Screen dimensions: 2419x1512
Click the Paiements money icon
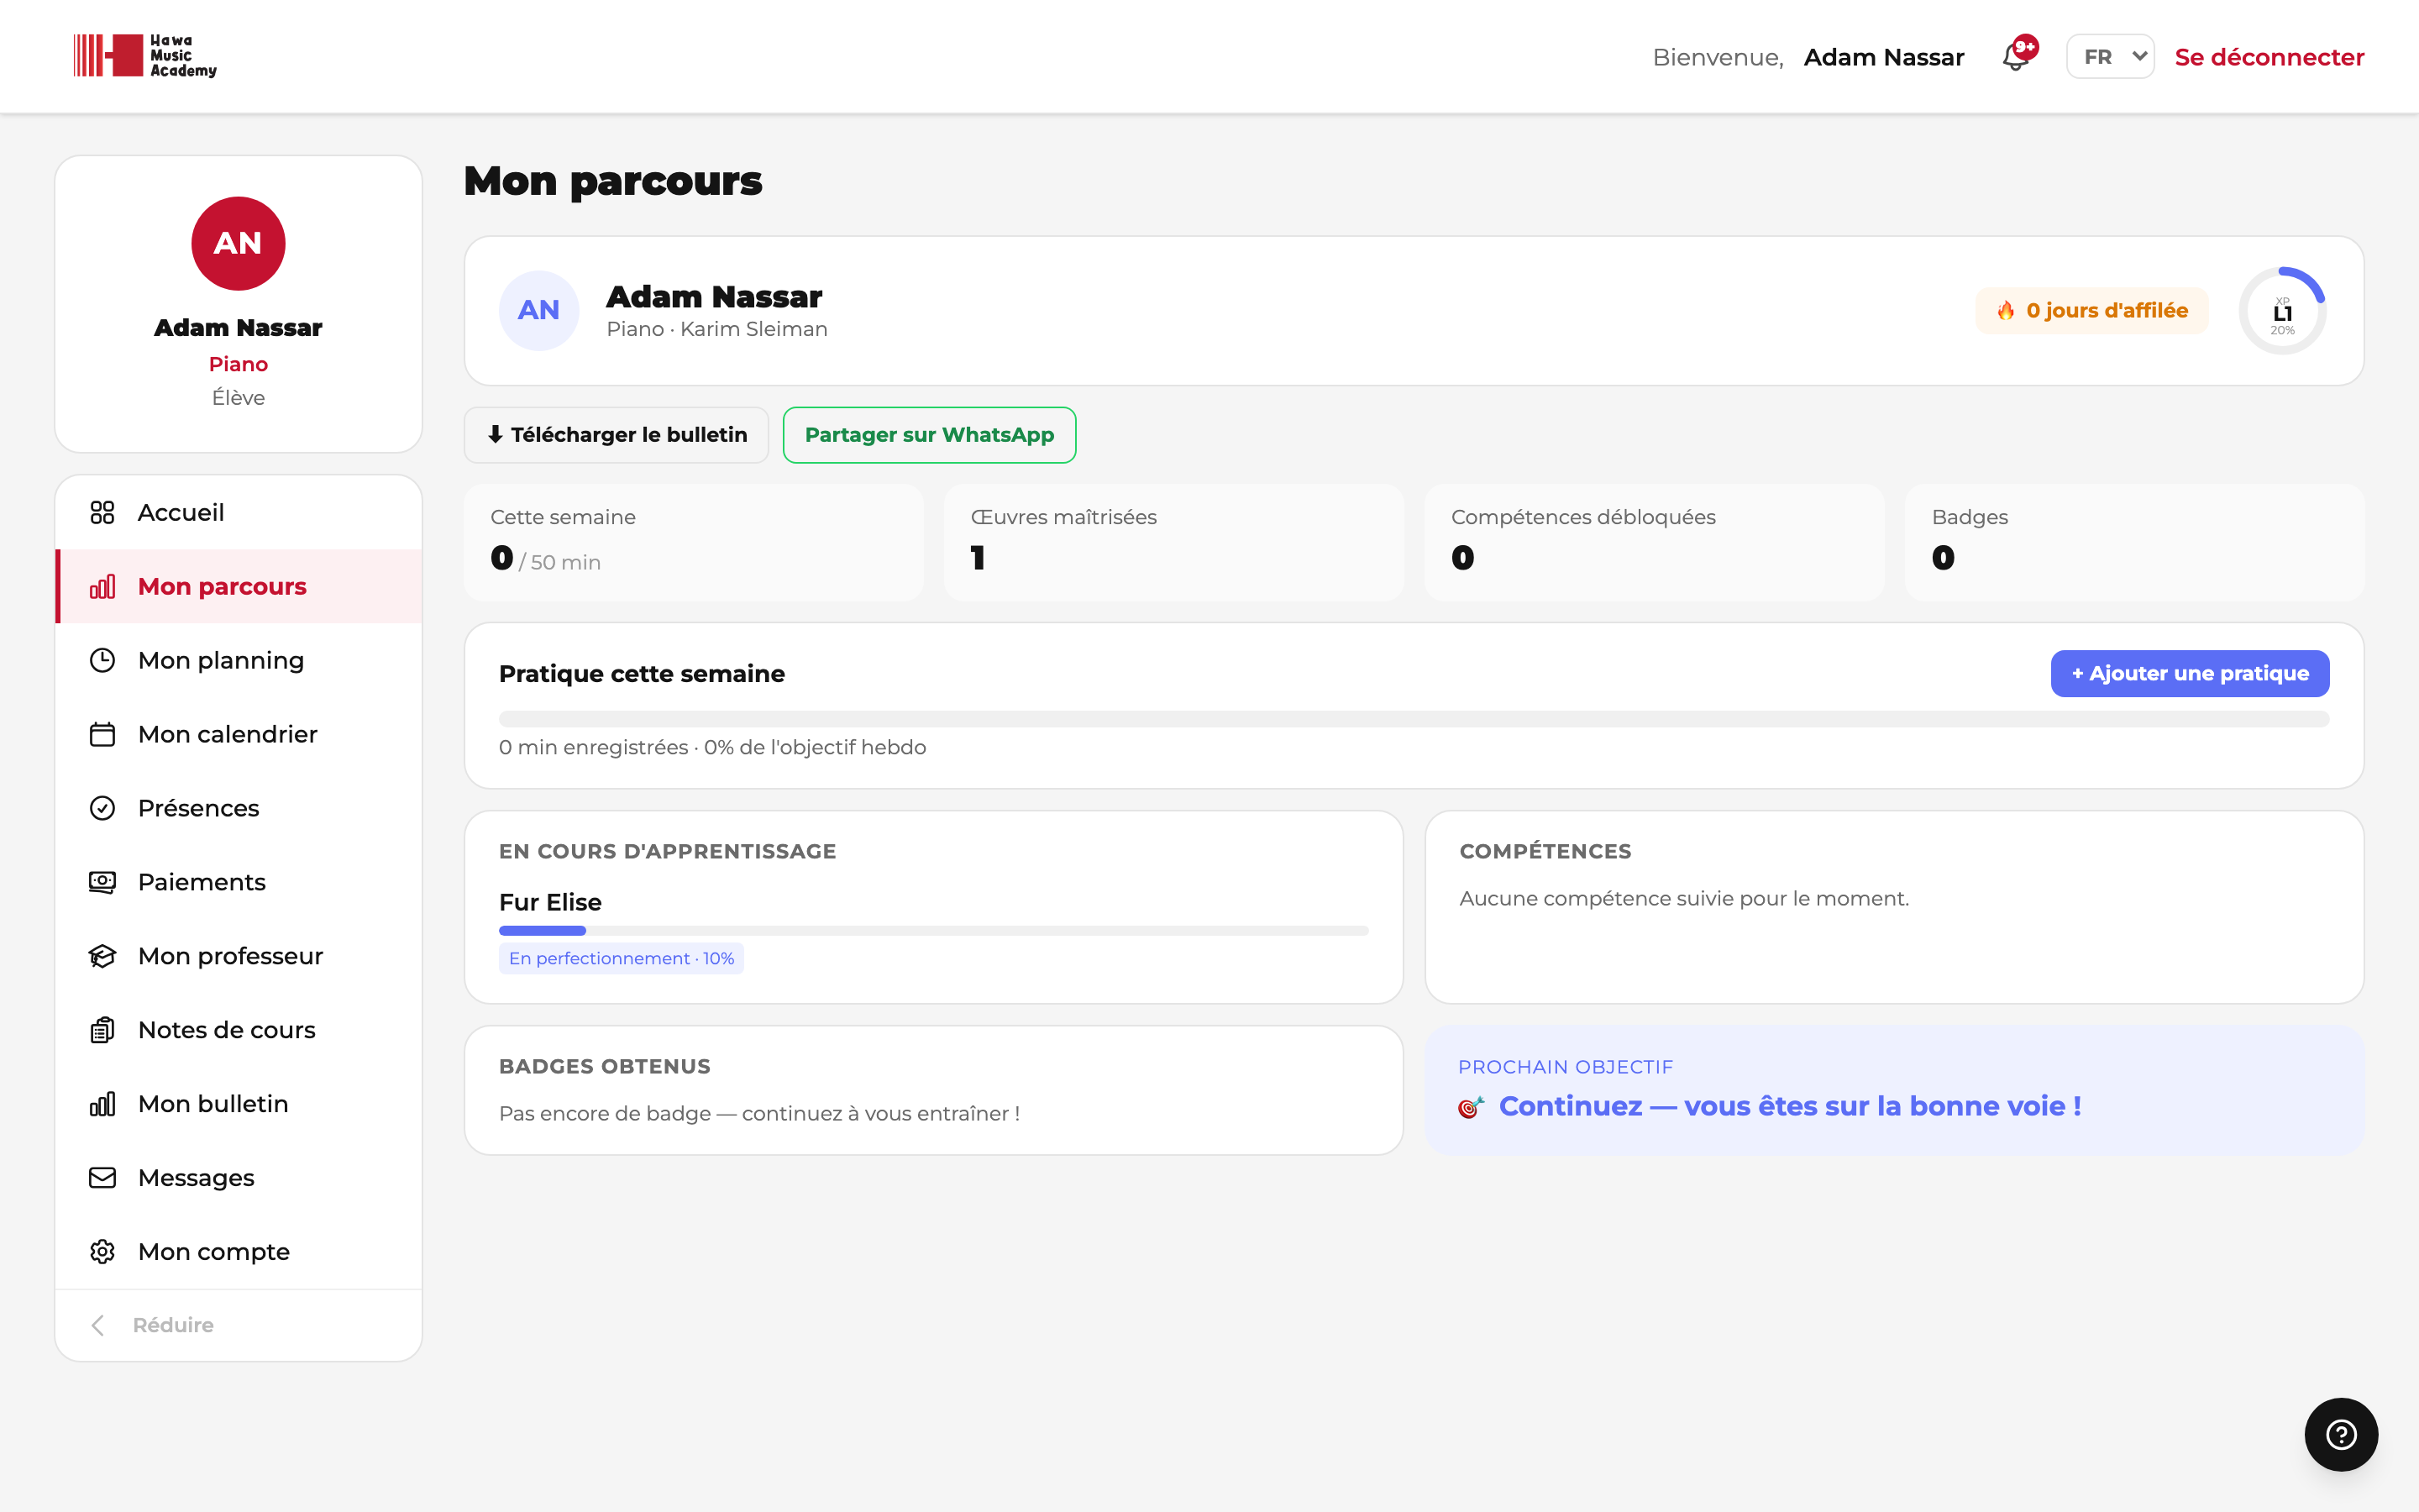click(102, 882)
